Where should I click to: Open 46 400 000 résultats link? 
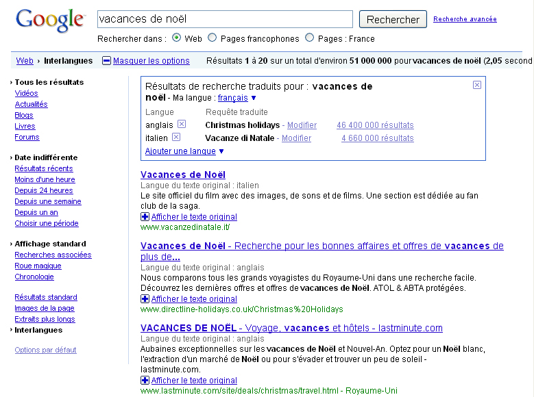[x=375, y=125]
